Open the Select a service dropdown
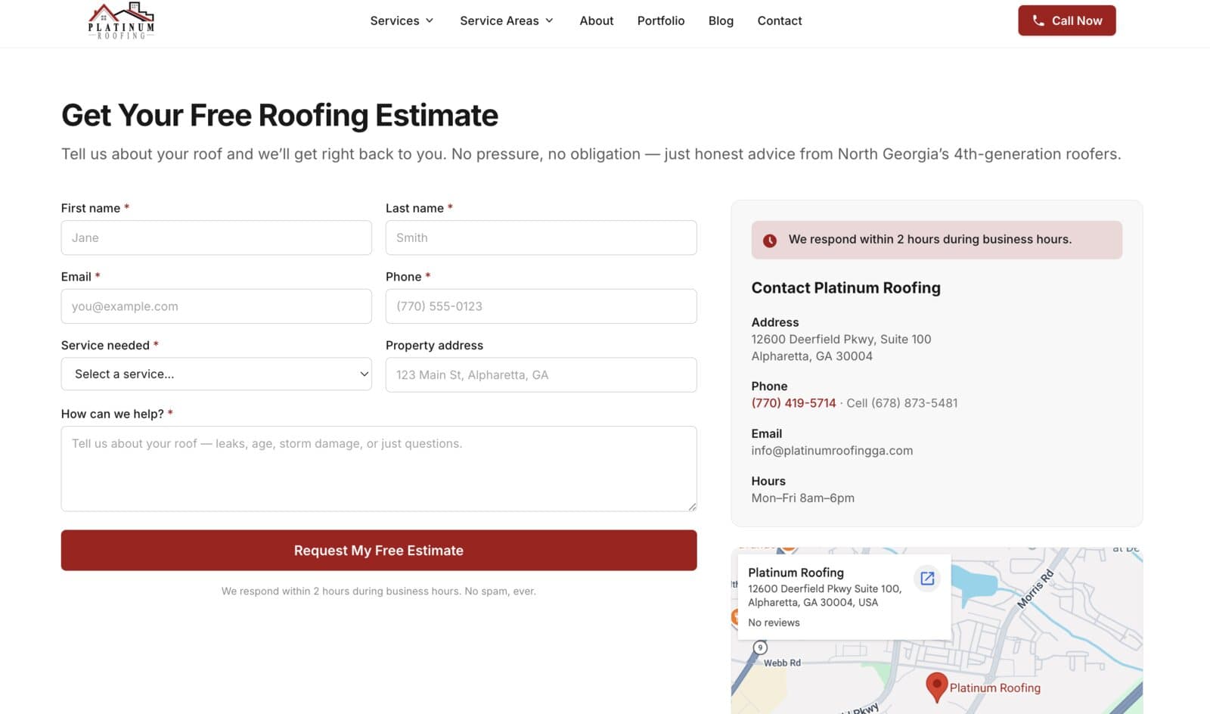Viewport: 1210px width, 714px height. [216, 374]
